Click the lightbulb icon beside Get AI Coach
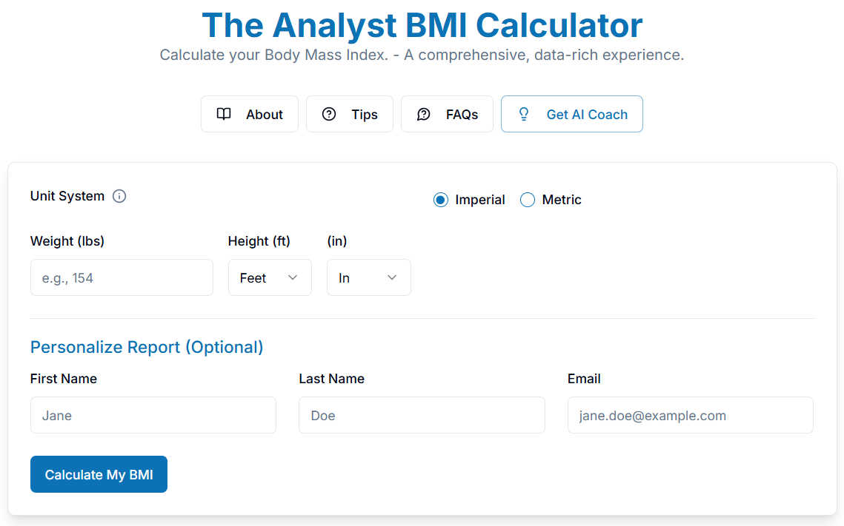 [524, 114]
